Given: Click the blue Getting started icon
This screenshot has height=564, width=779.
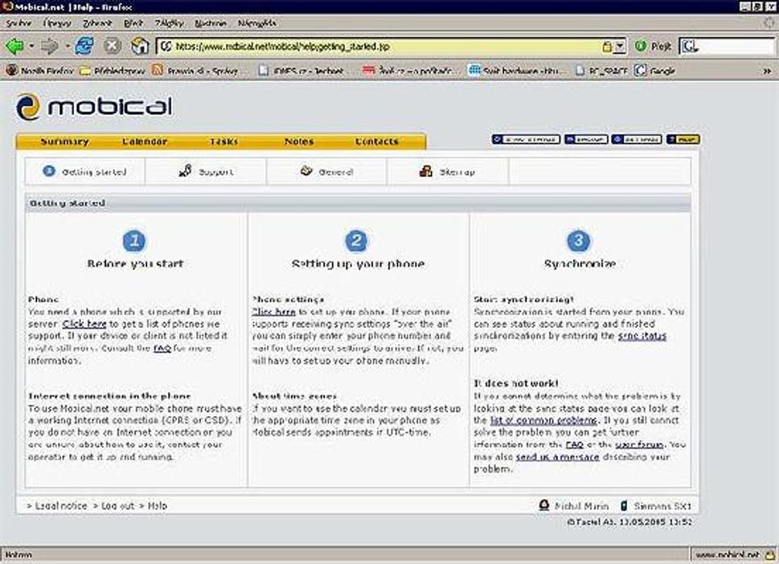Looking at the screenshot, I should 49,171.
